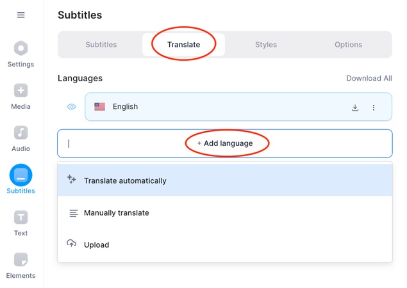
Task: Open the Elements panel icon
Action: pos(21,259)
